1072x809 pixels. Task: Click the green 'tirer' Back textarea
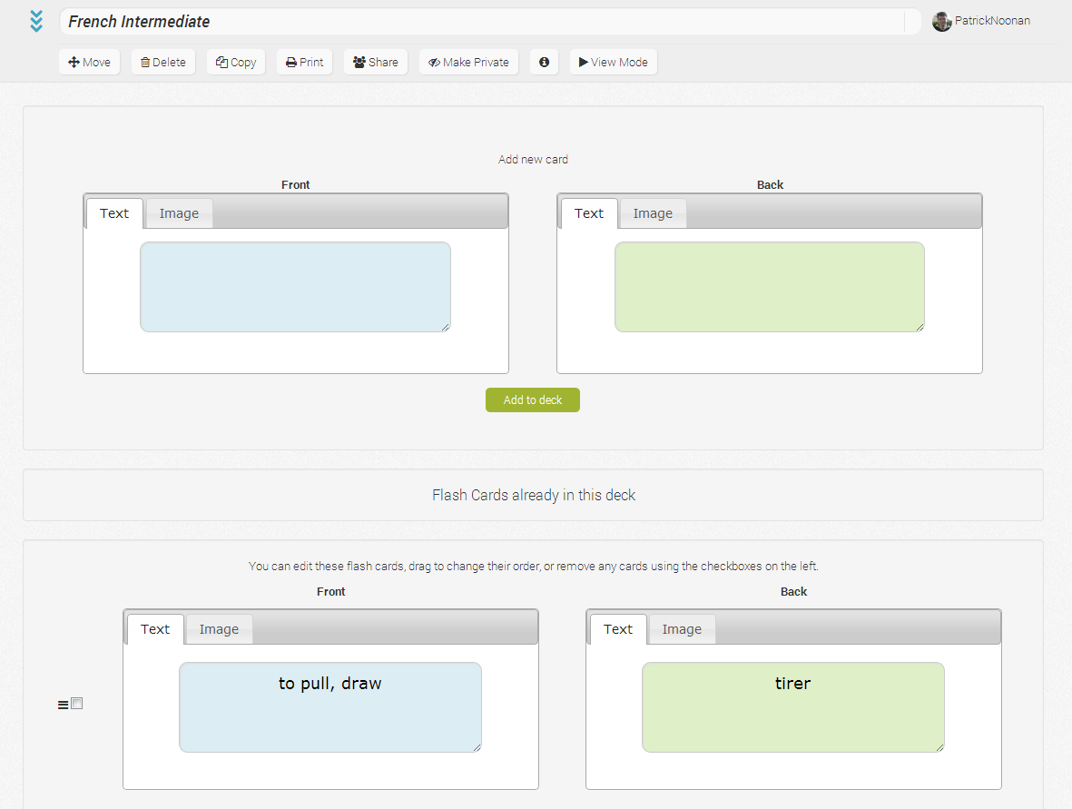tap(792, 707)
